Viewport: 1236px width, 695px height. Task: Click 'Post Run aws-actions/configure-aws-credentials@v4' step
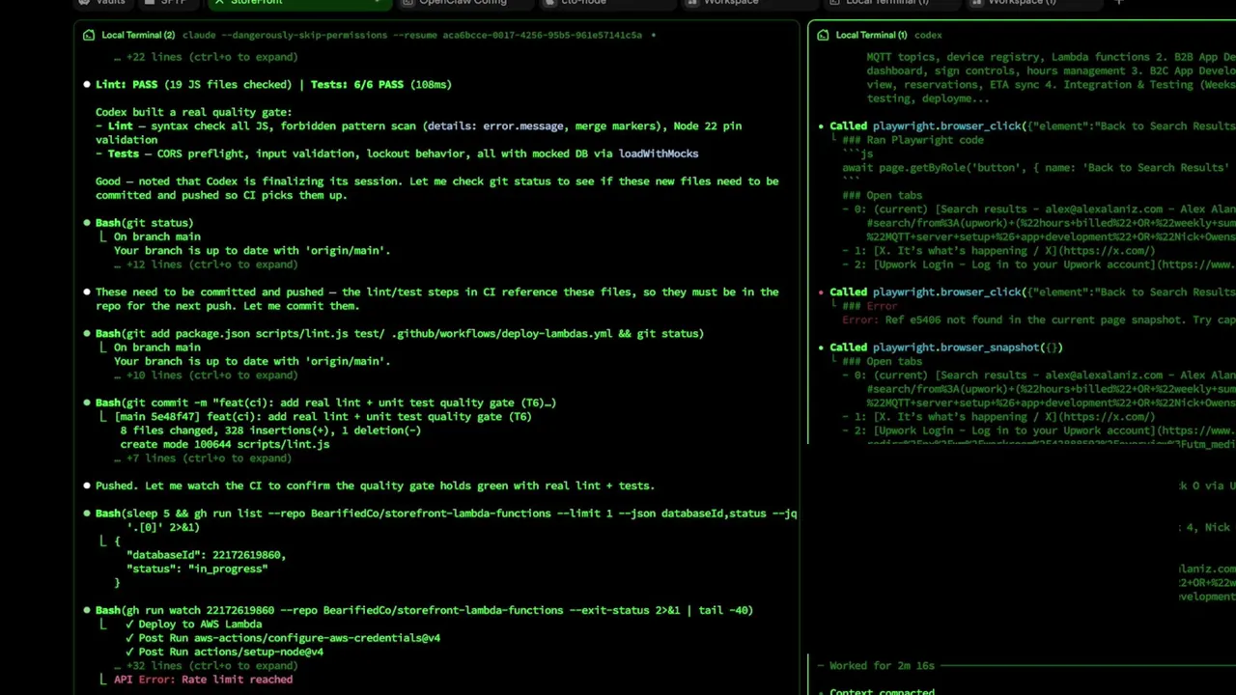tap(283, 638)
